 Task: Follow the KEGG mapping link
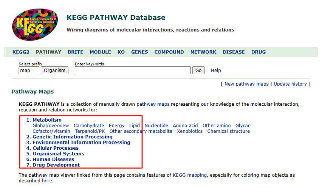point(190,175)
